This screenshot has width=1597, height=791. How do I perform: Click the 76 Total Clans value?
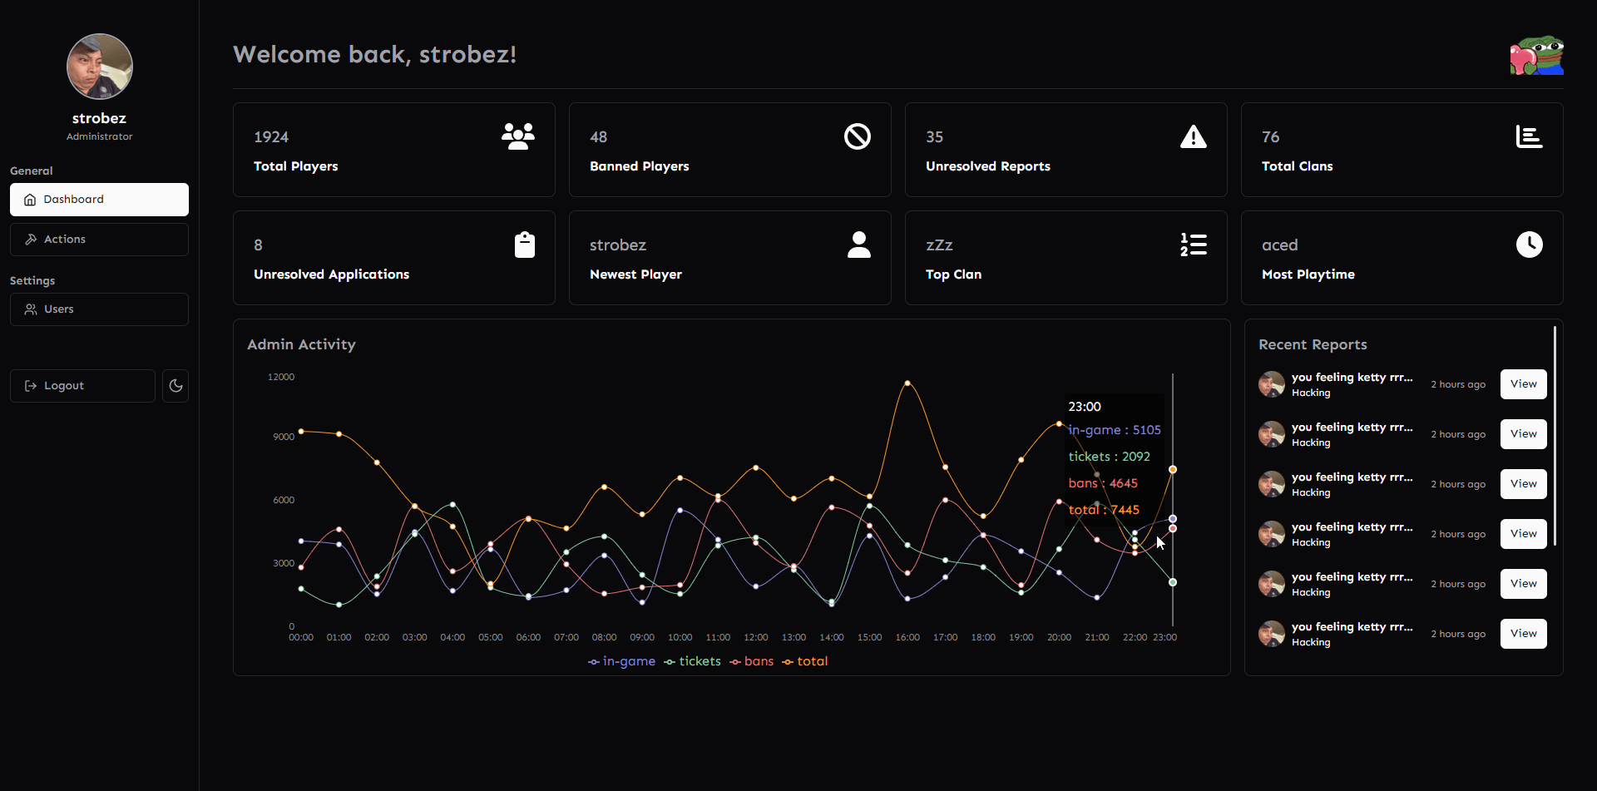coord(1270,137)
